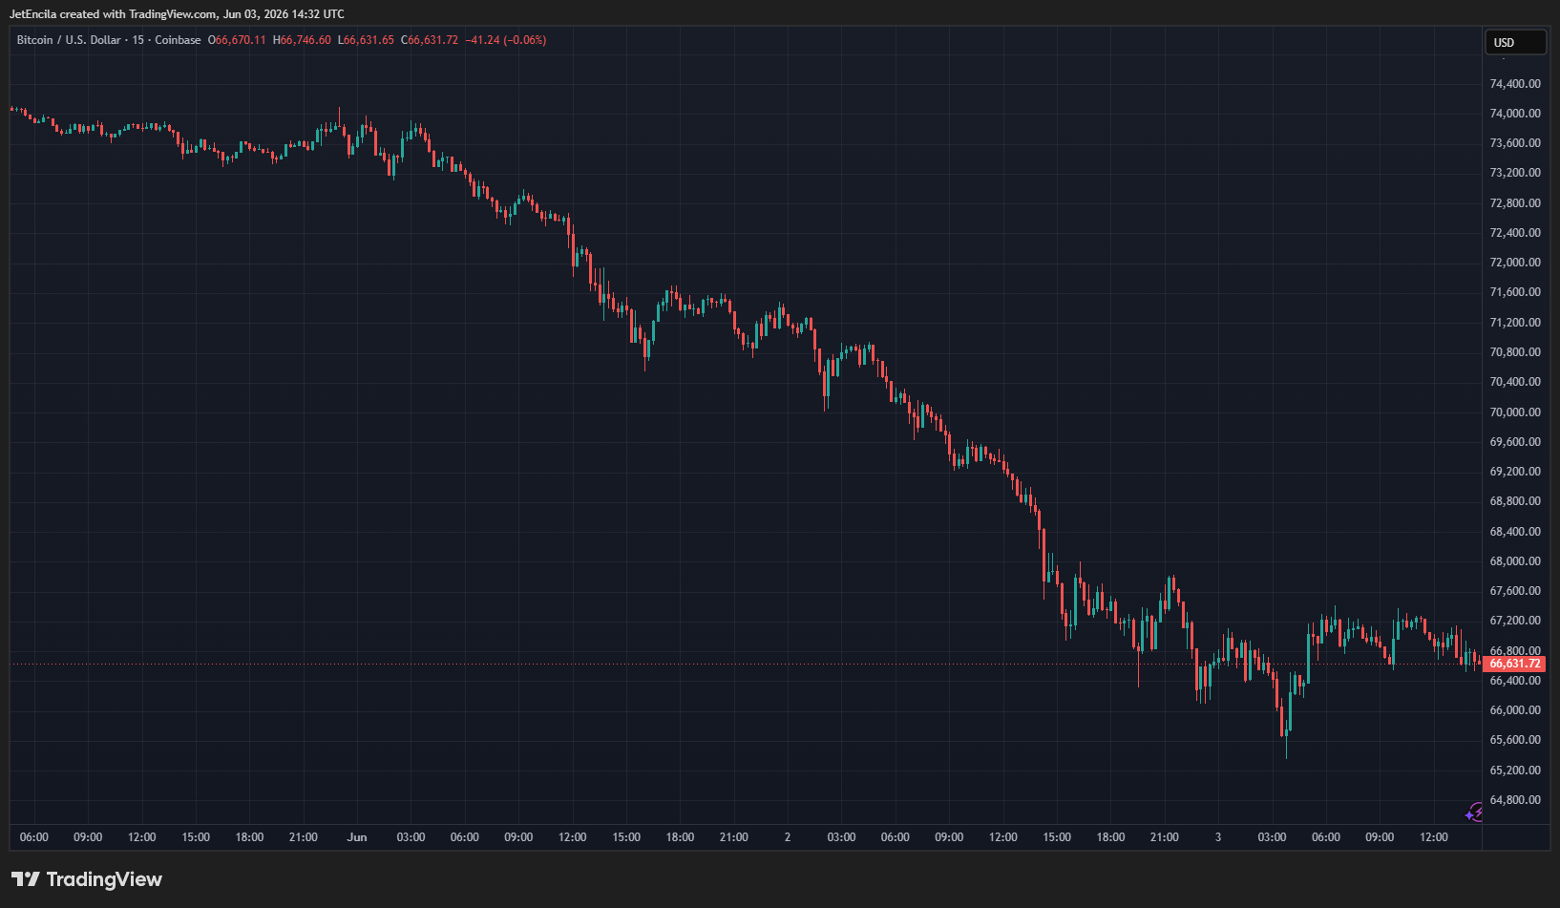This screenshot has width=1560, height=908.
Task: Open the USD currency selector
Action: 1515,43
